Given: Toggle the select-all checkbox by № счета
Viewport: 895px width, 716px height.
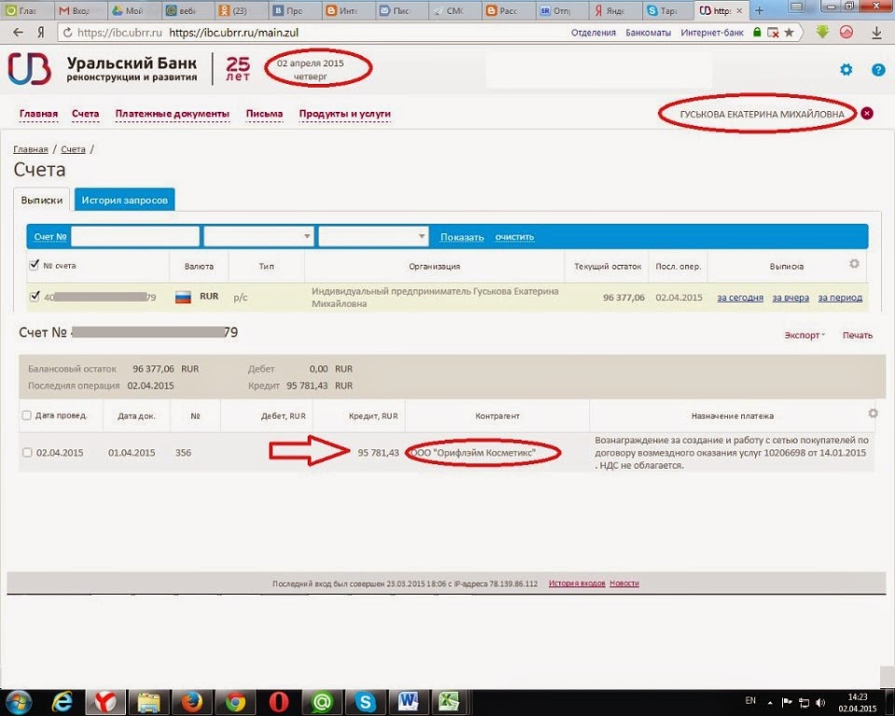Looking at the screenshot, I should pyautogui.click(x=34, y=265).
